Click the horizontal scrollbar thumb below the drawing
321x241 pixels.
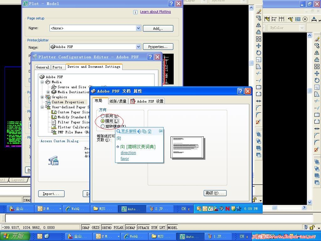(x=274, y=207)
